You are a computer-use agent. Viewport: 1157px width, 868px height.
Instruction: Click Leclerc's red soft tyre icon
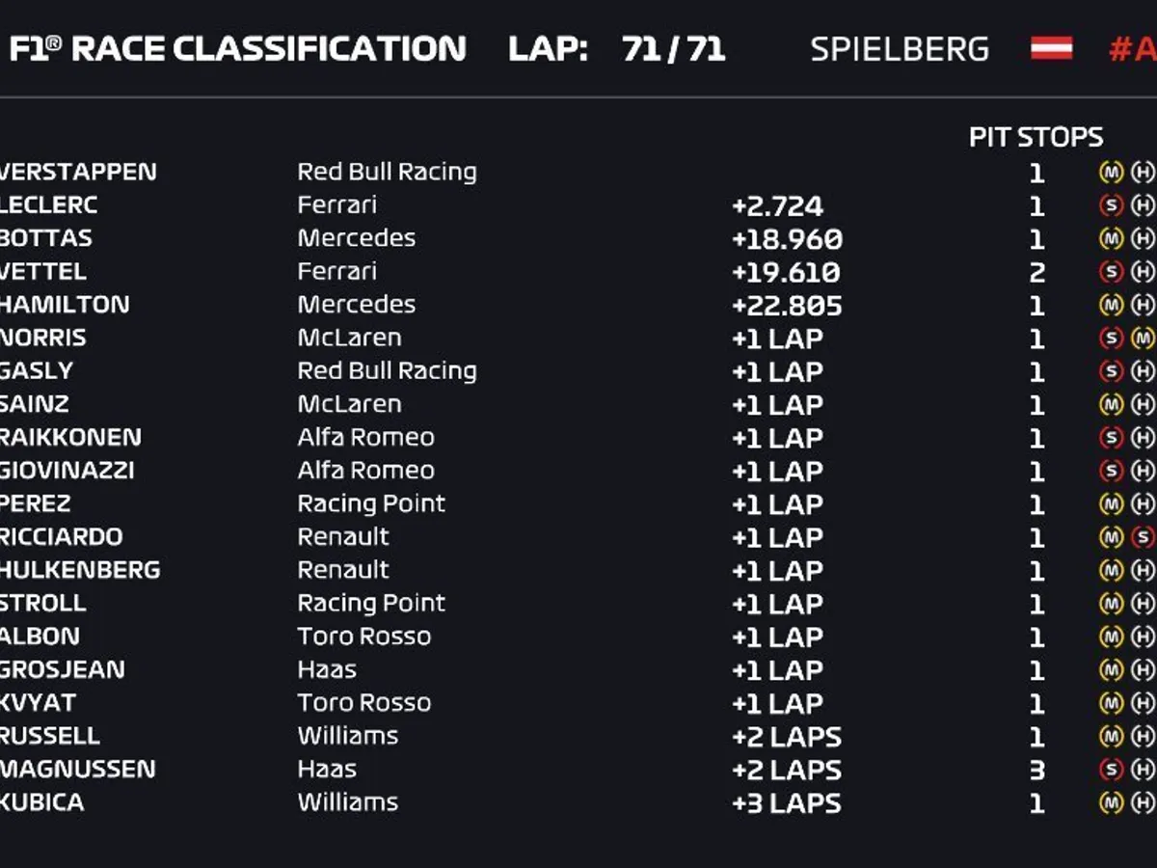click(1112, 205)
